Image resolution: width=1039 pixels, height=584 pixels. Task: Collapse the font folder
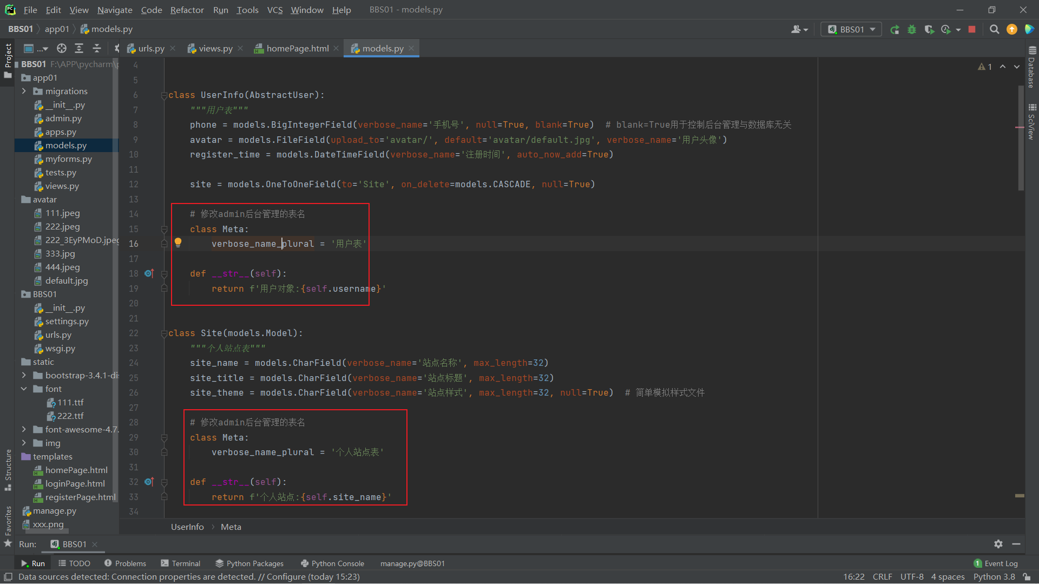click(x=24, y=389)
